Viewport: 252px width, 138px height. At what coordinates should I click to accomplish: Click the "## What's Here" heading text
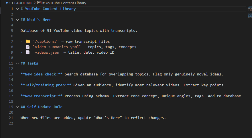pos(36,20)
